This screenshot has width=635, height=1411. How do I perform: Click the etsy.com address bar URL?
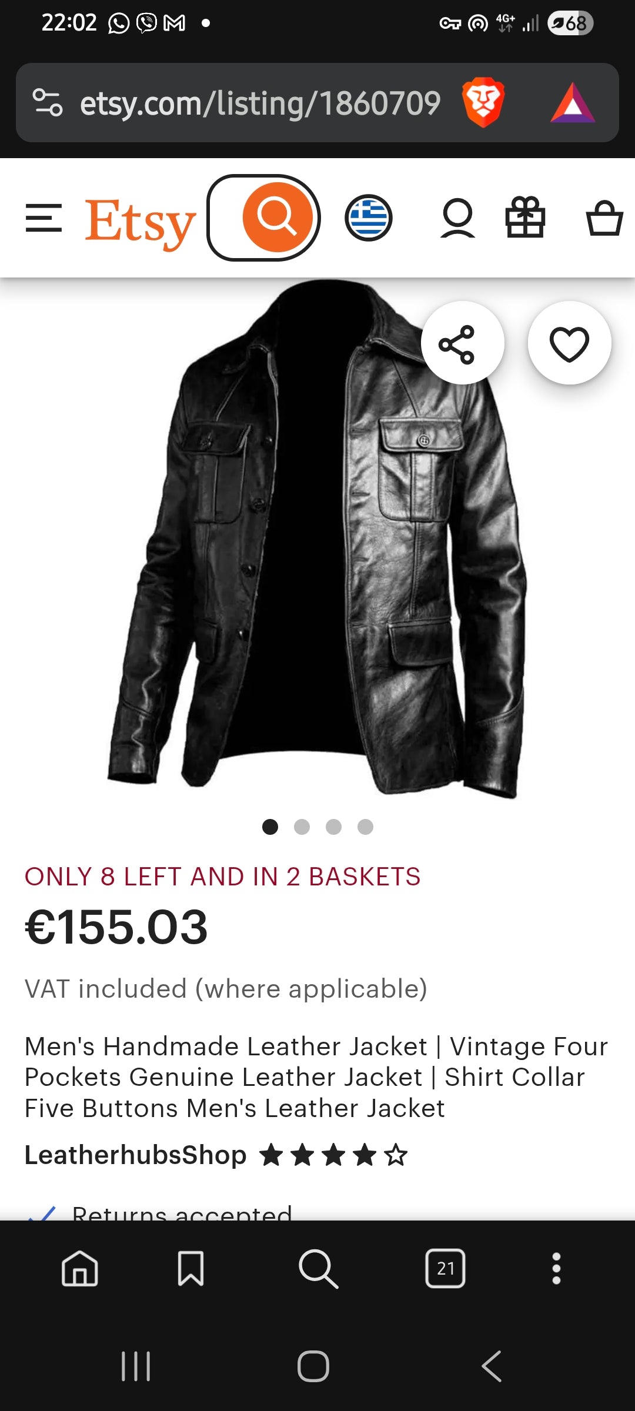point(260,103)
